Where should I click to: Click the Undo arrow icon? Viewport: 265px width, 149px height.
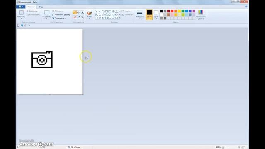coord(22,26)
